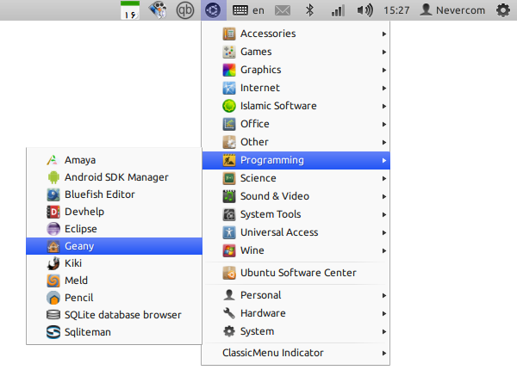Click the gear icon beside the System entry
Viewport: 517px width, 370px height.
229,331
